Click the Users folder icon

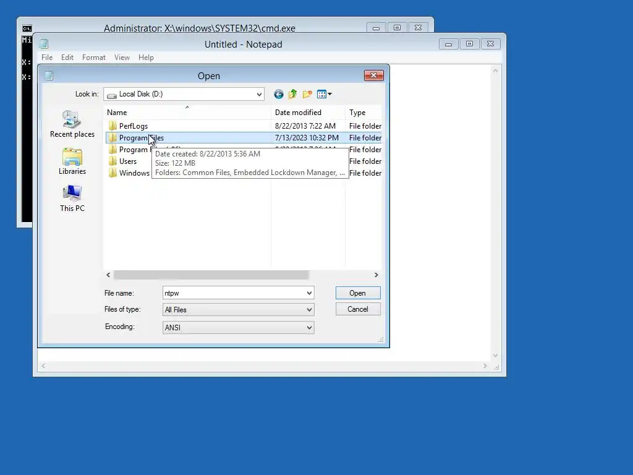click(113, 161)
